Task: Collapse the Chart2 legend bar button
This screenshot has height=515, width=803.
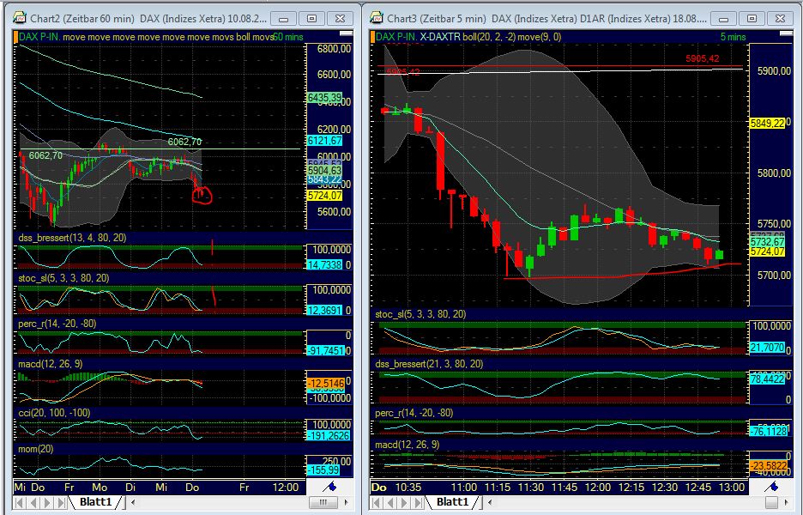Action: coord(347,33)
